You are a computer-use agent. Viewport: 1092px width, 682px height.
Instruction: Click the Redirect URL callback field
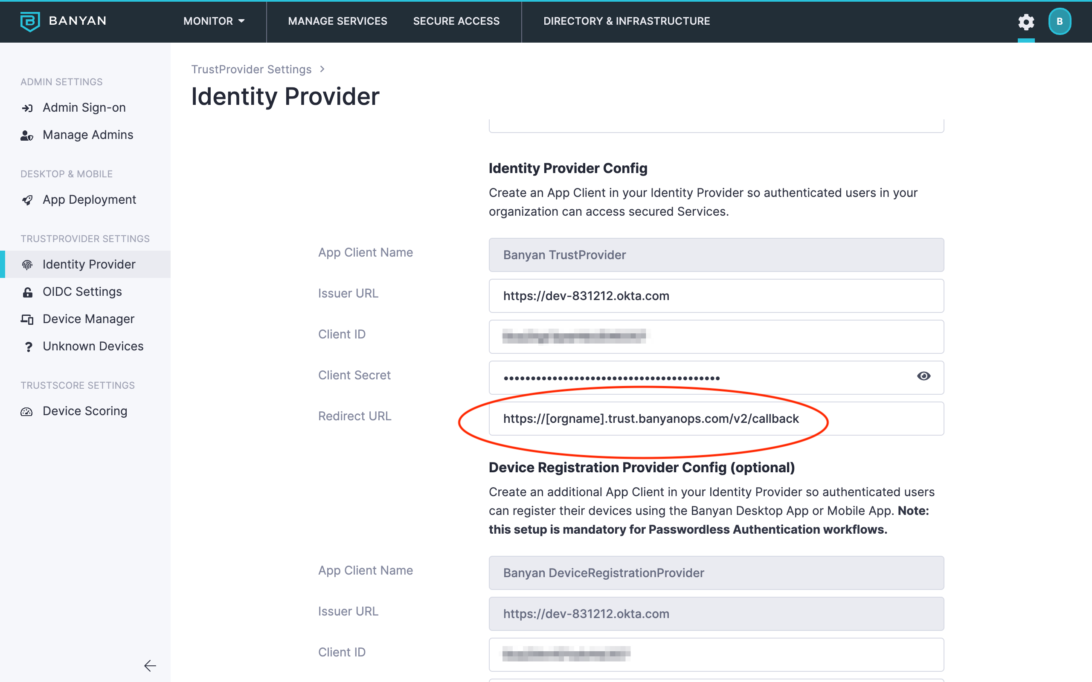(x=716, y=419)
